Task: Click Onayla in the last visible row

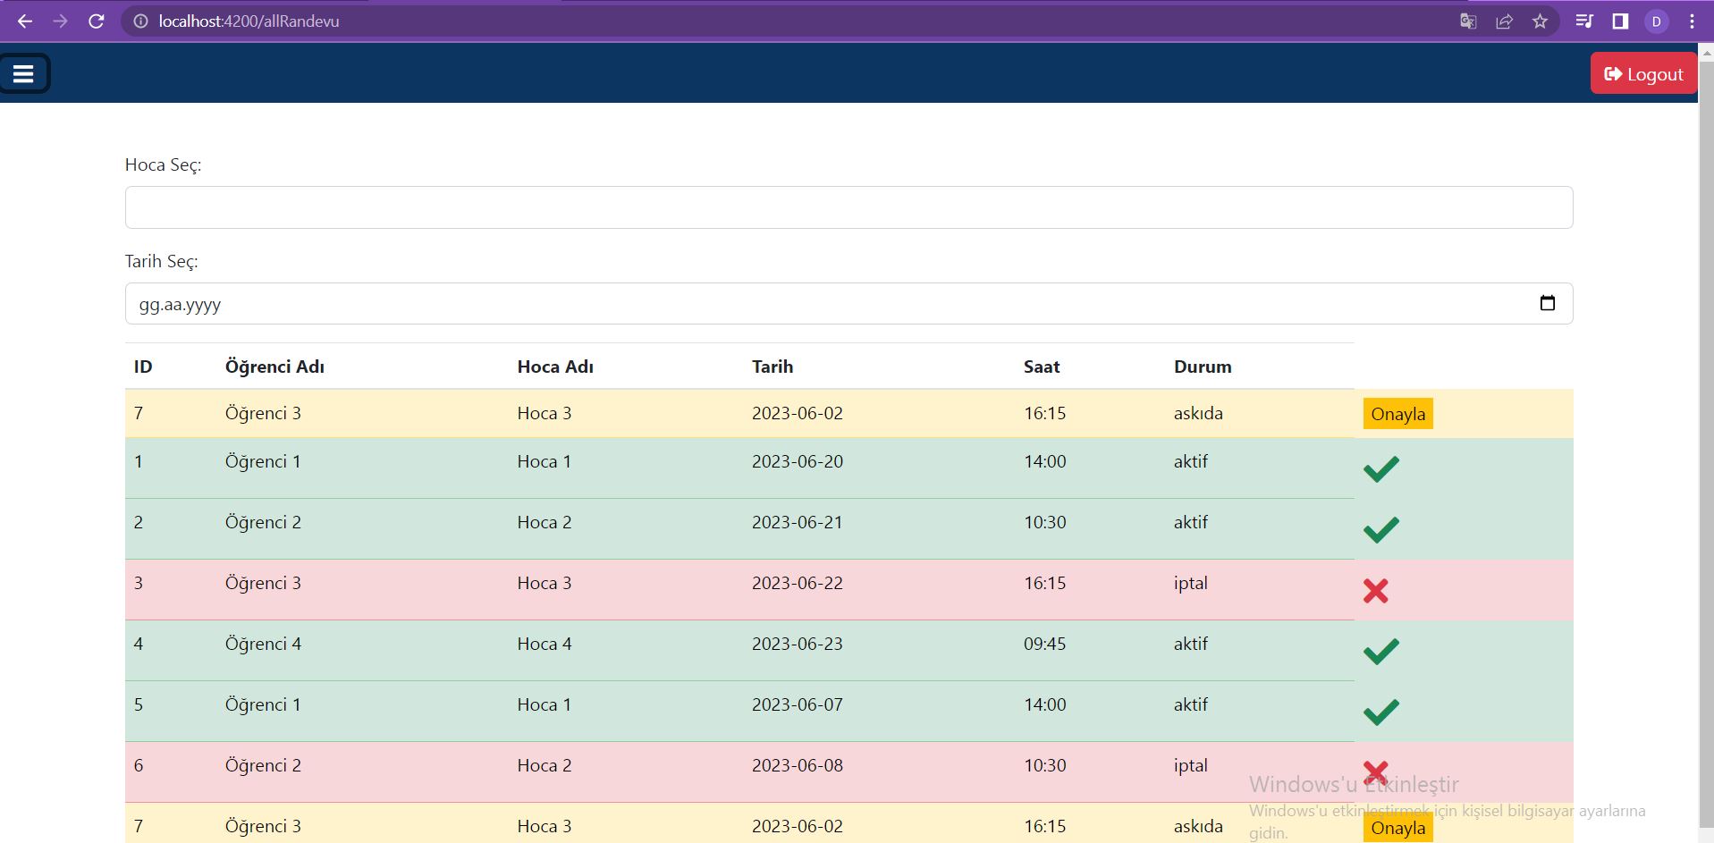Action: coord(1397,827)
